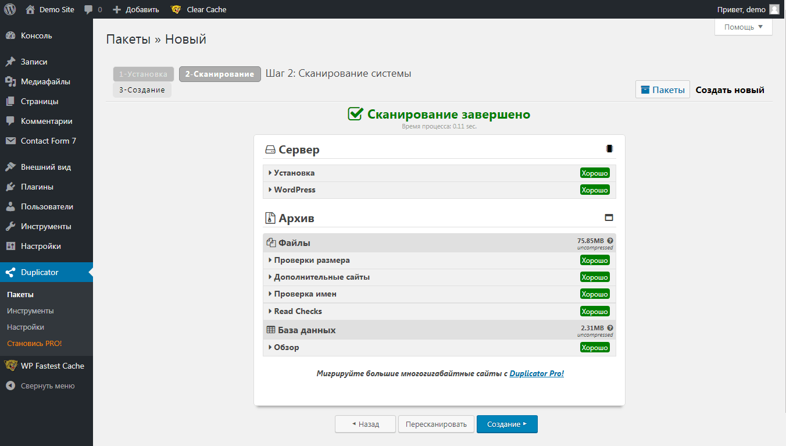Click the Консоль dashboard icon
Screen dimensions: 786x446
click(10, 35)
